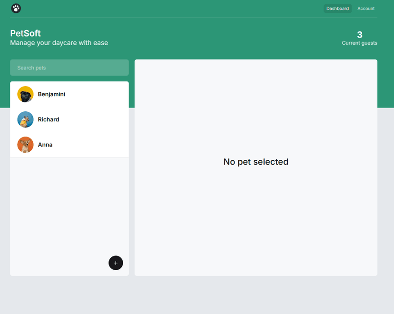
Task: Click the current guests number 3
Action: click(x=360, y=35)
